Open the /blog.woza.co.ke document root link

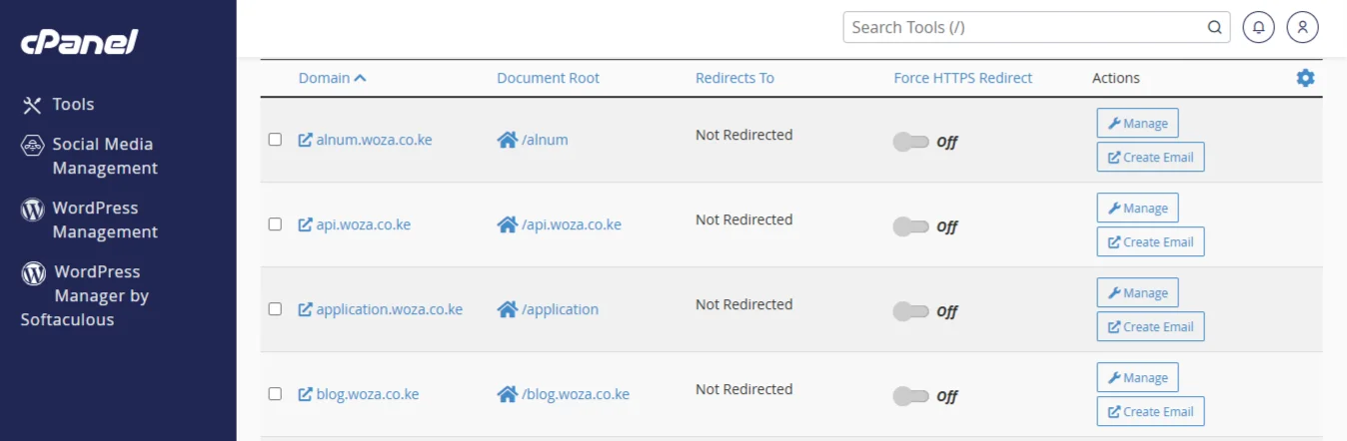click(576, 394)
